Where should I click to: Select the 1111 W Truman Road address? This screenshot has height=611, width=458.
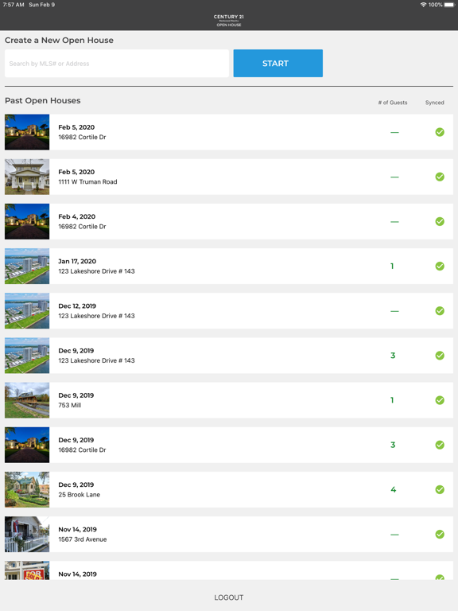click(87, 181)
